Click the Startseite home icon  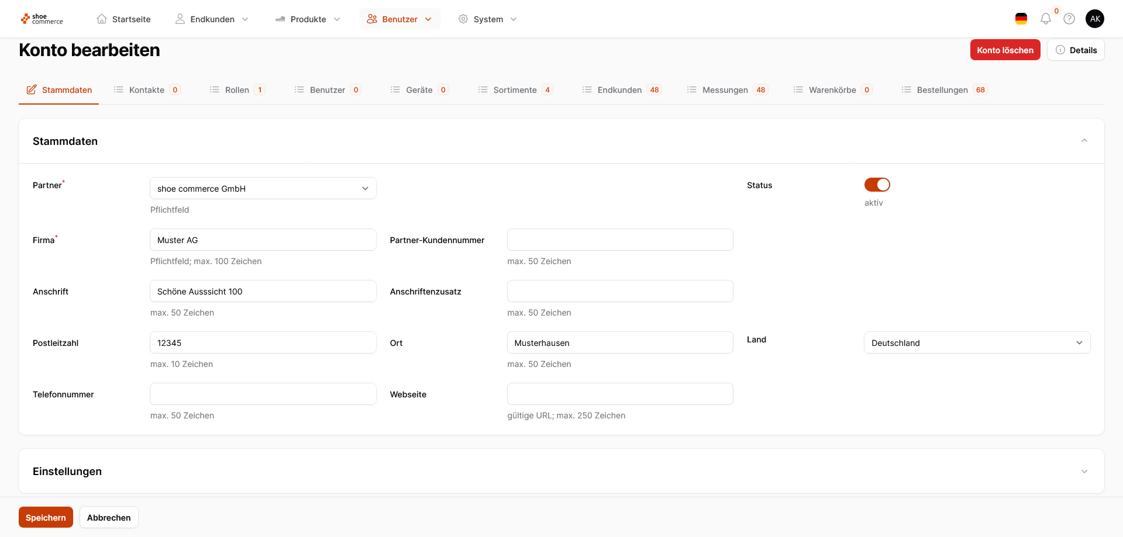pyautogui.click(x=102, y=19)
